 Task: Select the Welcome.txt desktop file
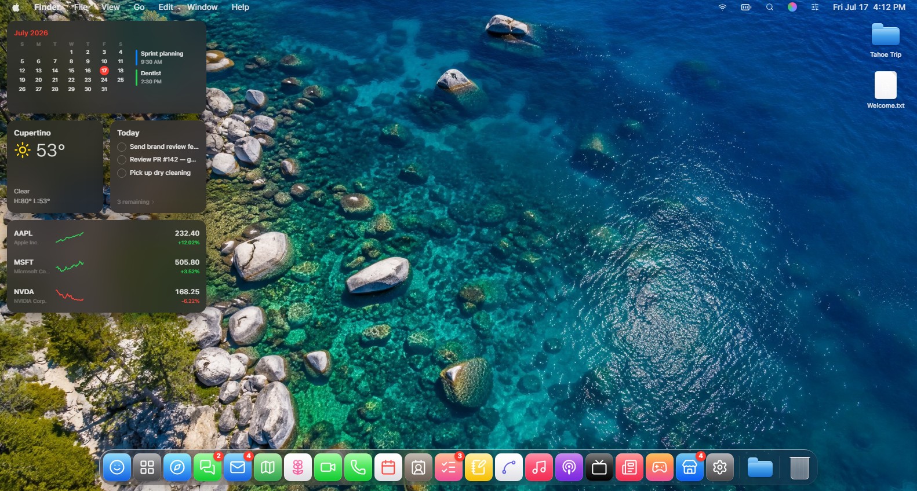[x=886, y=90]
